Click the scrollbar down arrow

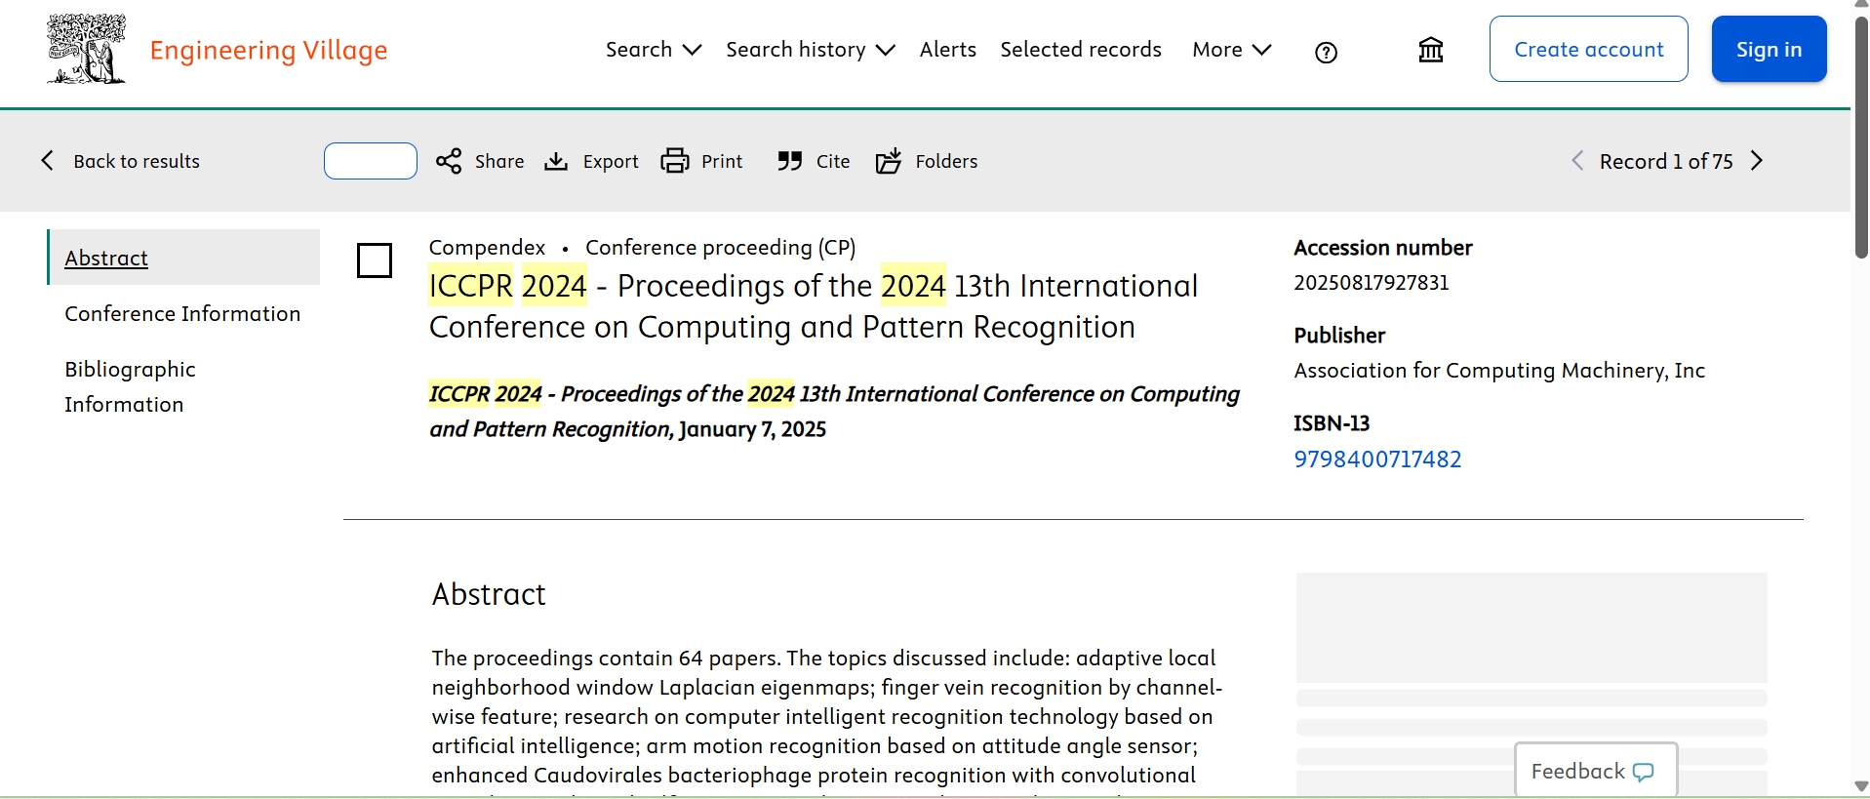point(1860,785)
